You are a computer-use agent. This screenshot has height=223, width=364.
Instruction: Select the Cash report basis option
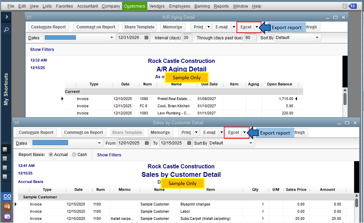coord(74,155)
